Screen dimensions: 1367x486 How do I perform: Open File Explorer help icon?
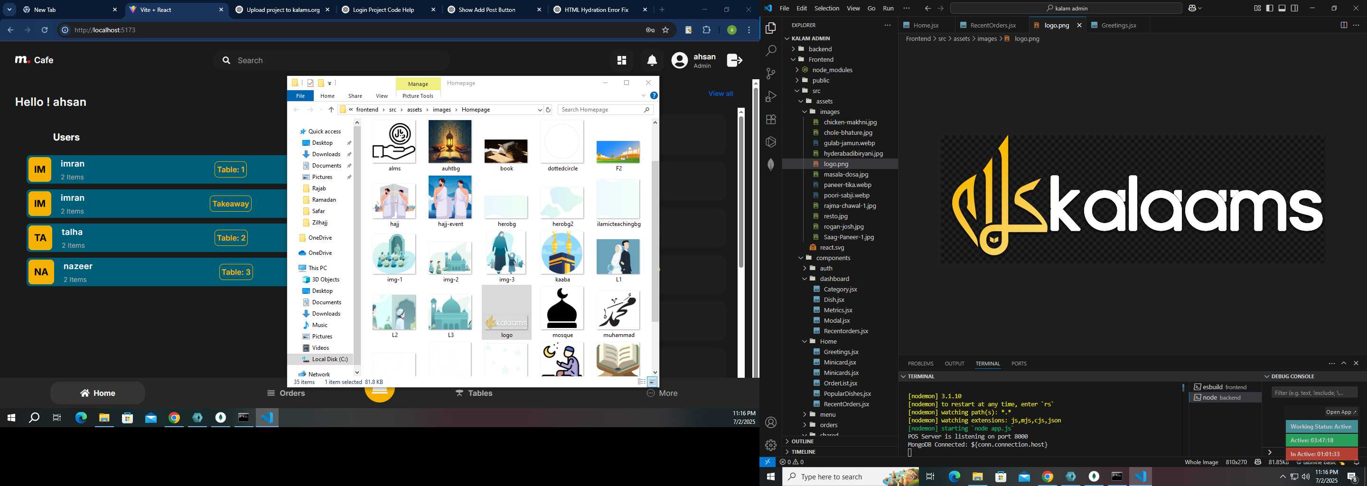(654, 95)
